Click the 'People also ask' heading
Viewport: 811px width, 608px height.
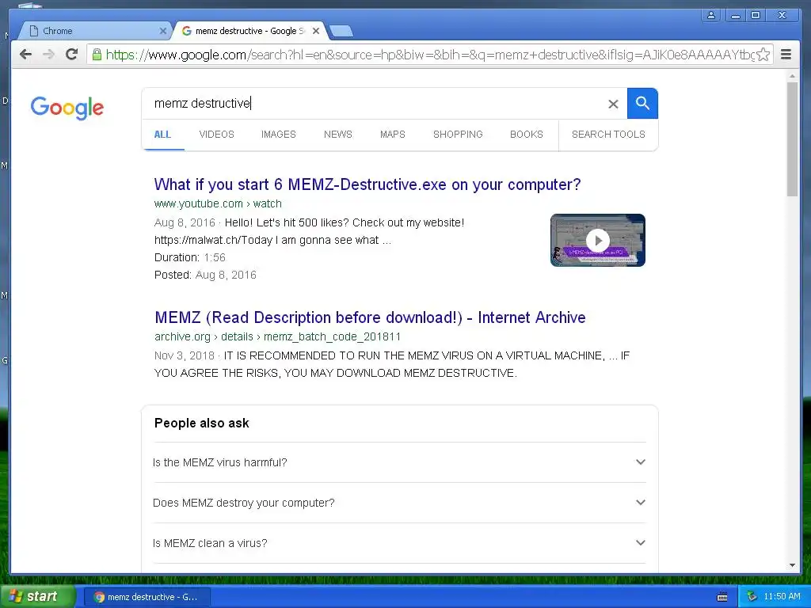click(x=202, y=423)
